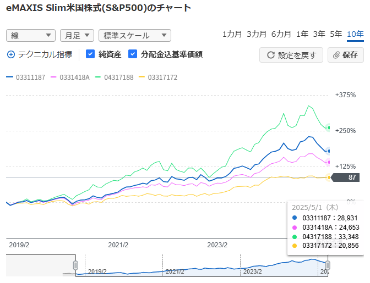The width and height of the screenshot is (370, 283).
Task: Click the 2021/2 x-axis label
Action: pos(118,245)
